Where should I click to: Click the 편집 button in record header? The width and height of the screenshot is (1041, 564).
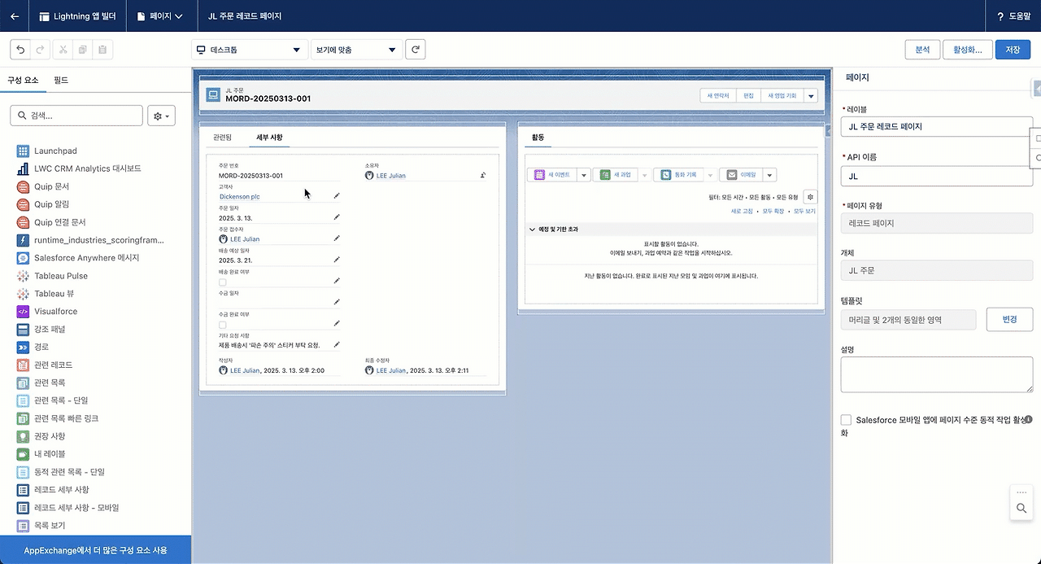(x=748, y=95)
